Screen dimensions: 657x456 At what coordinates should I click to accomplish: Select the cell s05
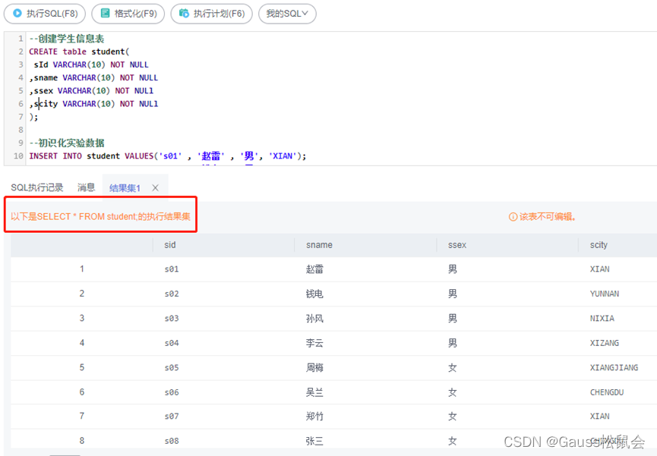tap(172, 368)
